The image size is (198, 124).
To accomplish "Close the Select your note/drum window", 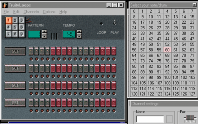I will pyautogui.click(x=194, y=5).
